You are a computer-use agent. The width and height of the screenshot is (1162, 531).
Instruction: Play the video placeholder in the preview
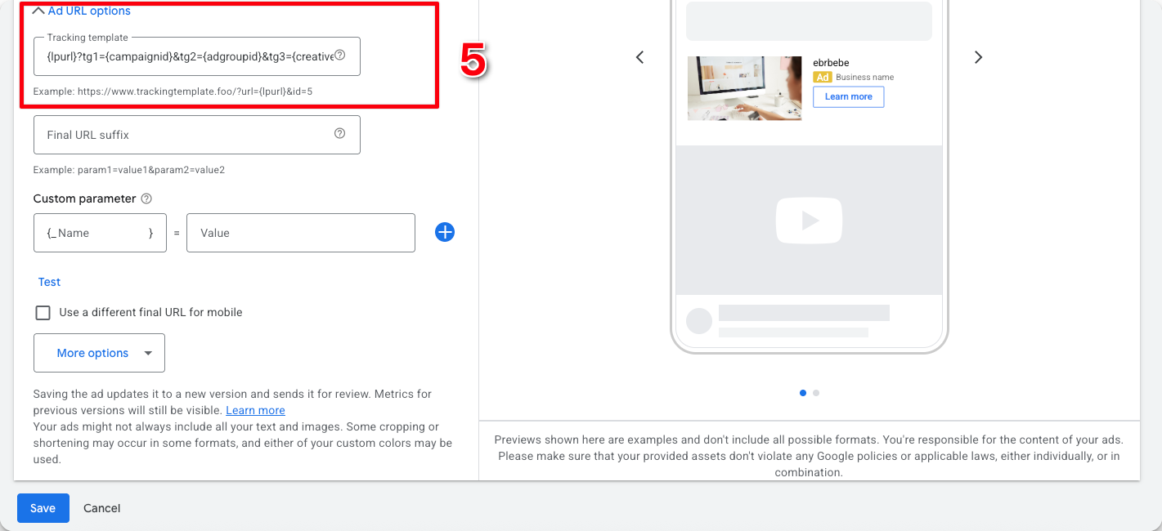coord(809,221)
